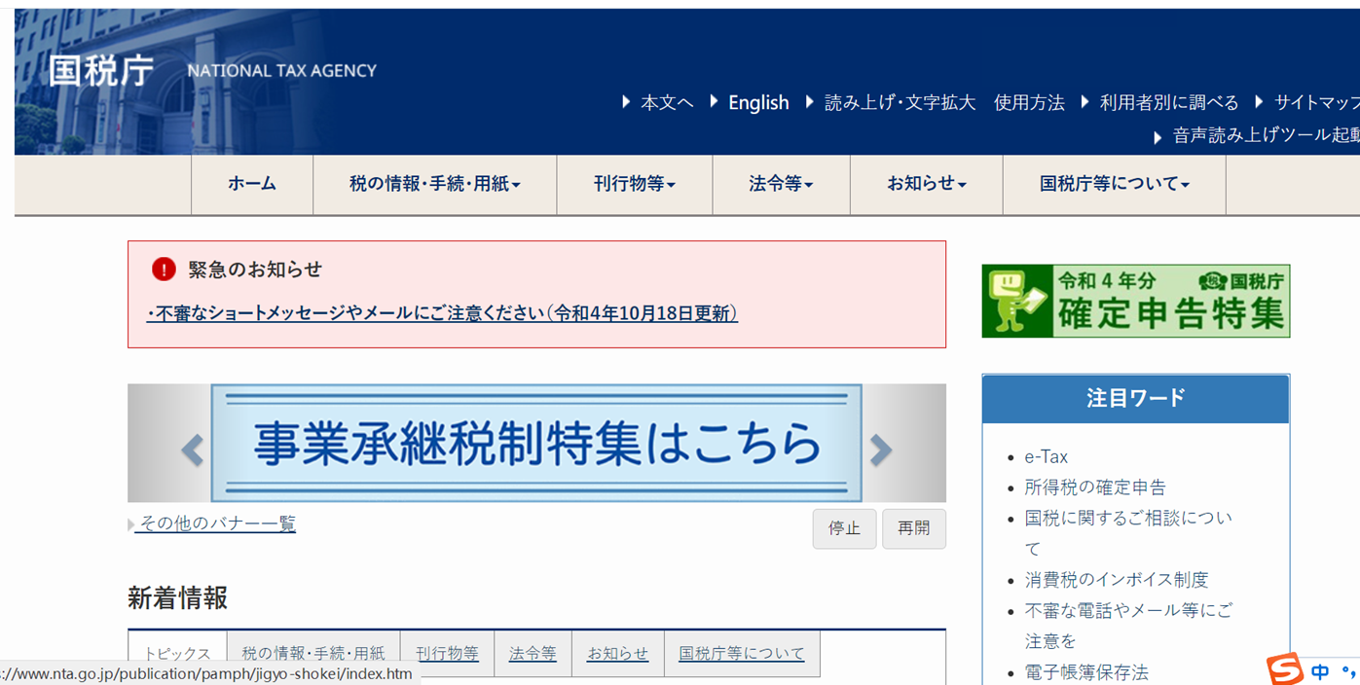1360x685 pixels.
Task: Select the トピックス tab in 新着情報
Action: point(177,654)
